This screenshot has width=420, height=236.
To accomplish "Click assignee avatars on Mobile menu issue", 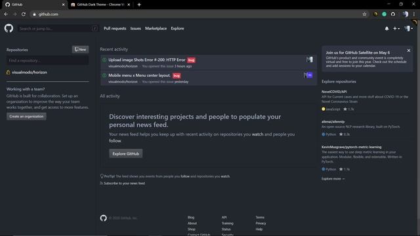I will (x=308, y=75).
